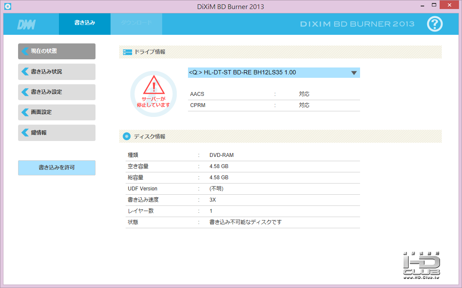The image size is (462, 288).
Task: Click the AACS row label
Action: click(197, 94)
